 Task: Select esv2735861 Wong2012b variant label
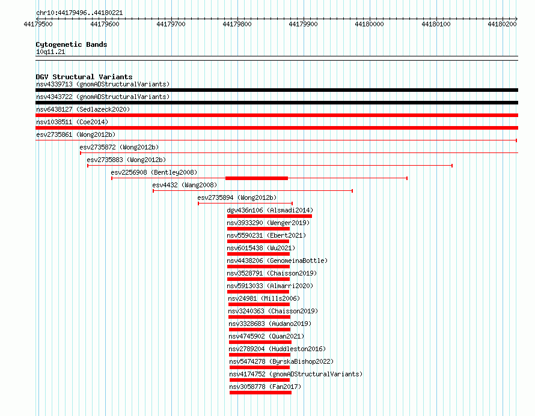click(x=76, y=134)
